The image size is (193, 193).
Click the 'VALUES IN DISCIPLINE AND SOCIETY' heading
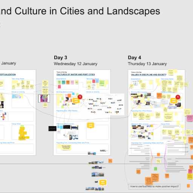(x=149, y=75)
